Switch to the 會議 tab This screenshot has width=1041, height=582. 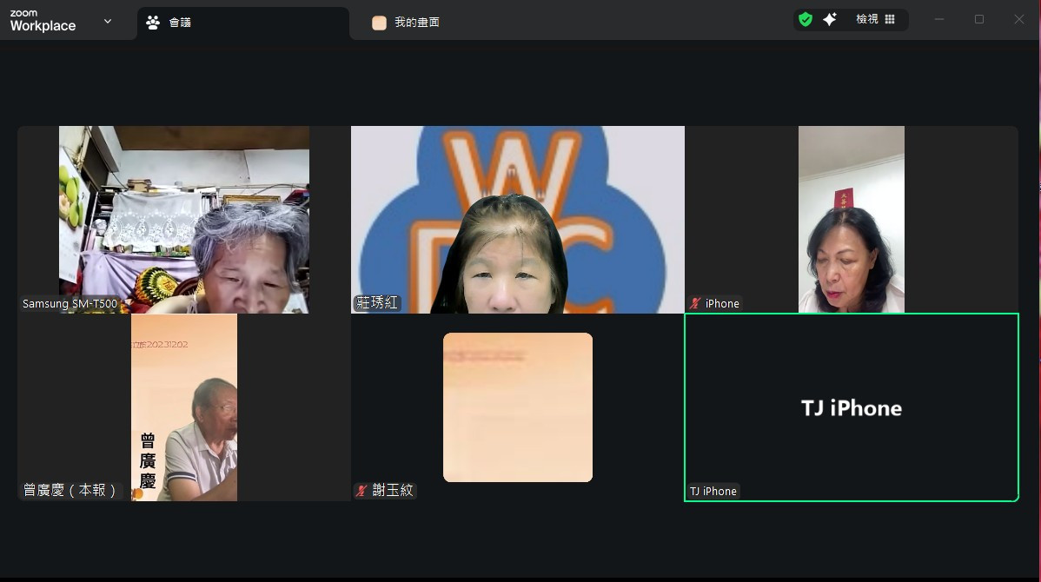(180, 23)
